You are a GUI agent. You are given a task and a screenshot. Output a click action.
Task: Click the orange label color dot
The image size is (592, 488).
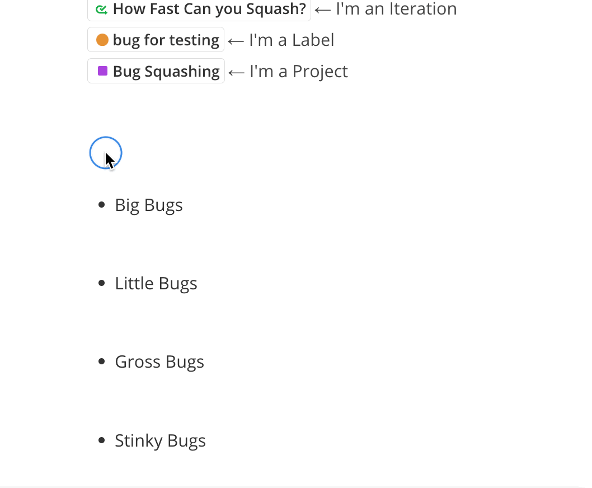coord(102,40)
